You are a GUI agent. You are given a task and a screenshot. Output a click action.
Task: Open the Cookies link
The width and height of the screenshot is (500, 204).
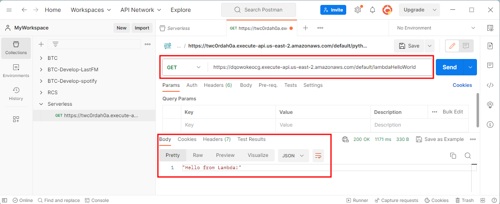pyautogui.click(x=462, y=85)
